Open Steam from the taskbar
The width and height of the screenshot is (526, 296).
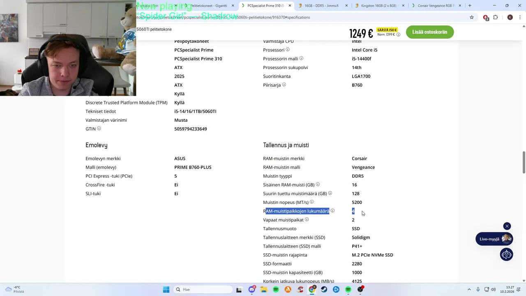[324, 289]
